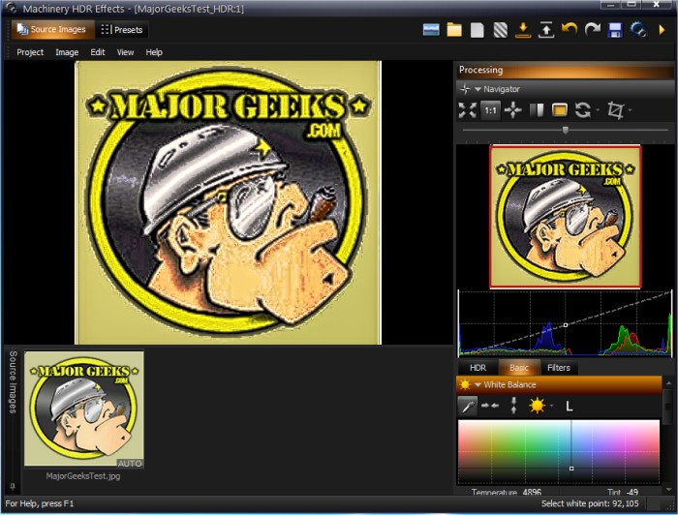
Task: Click the redo arrow icon
Action: pos(592,30)
